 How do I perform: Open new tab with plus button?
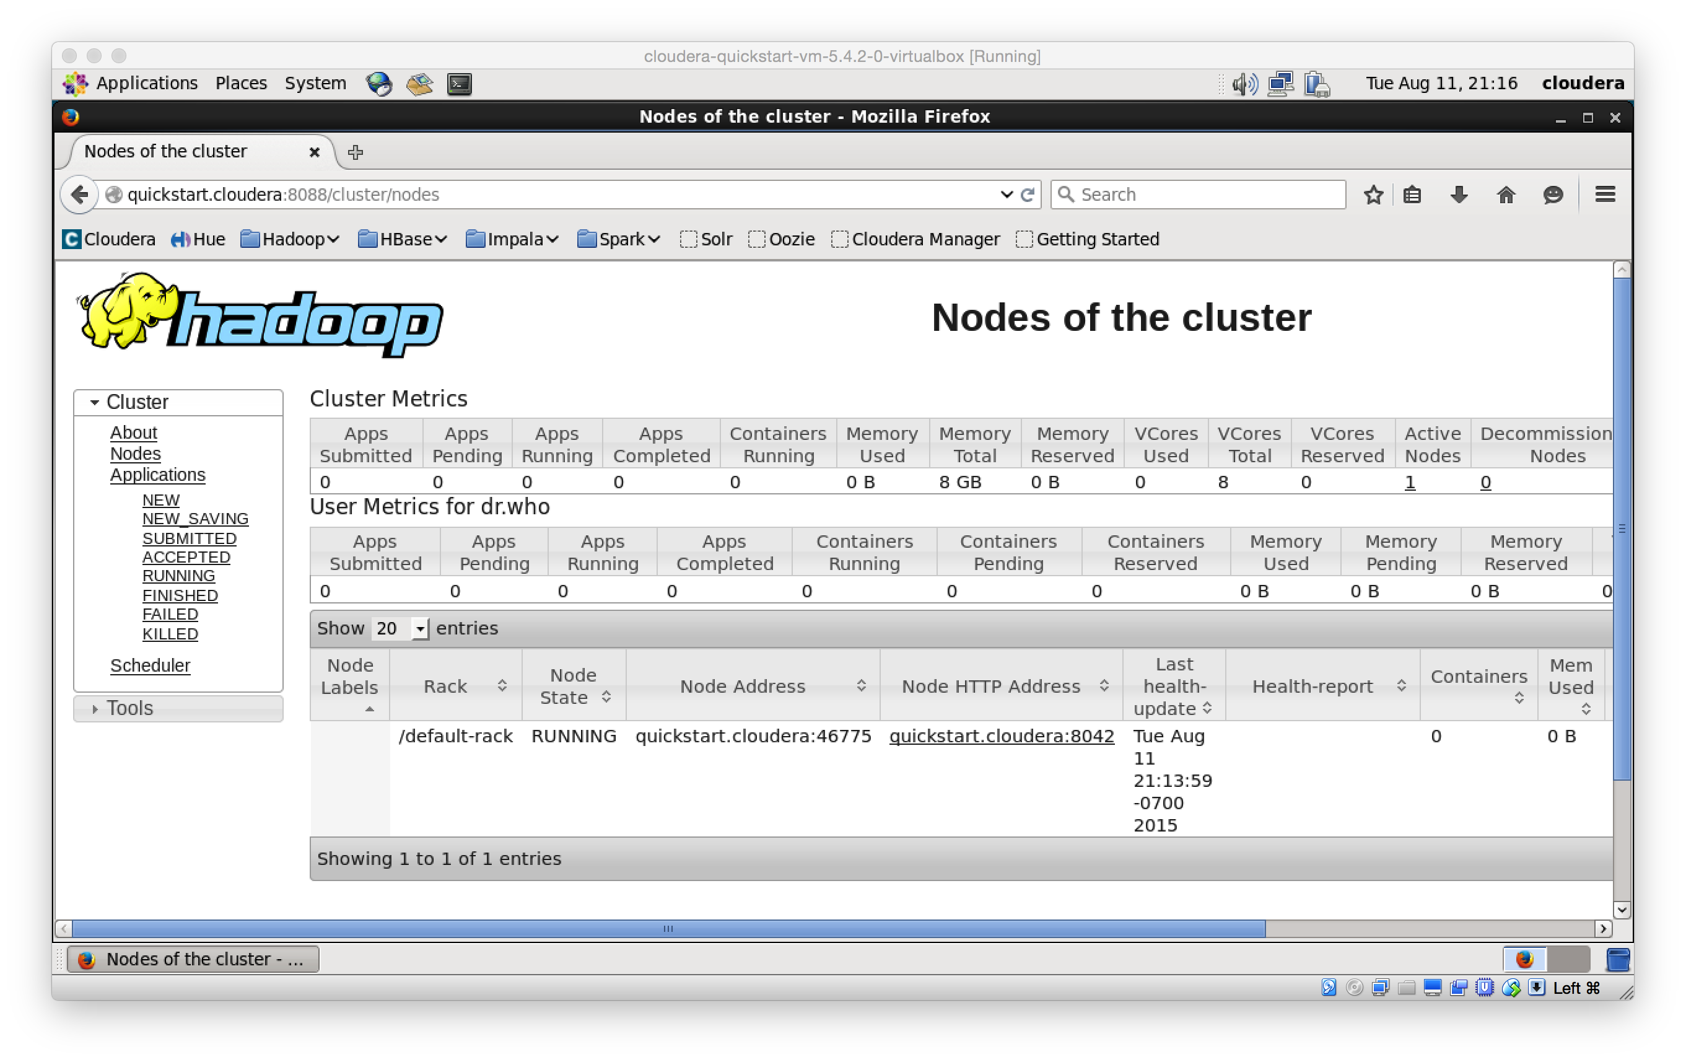tap(356, 152)
